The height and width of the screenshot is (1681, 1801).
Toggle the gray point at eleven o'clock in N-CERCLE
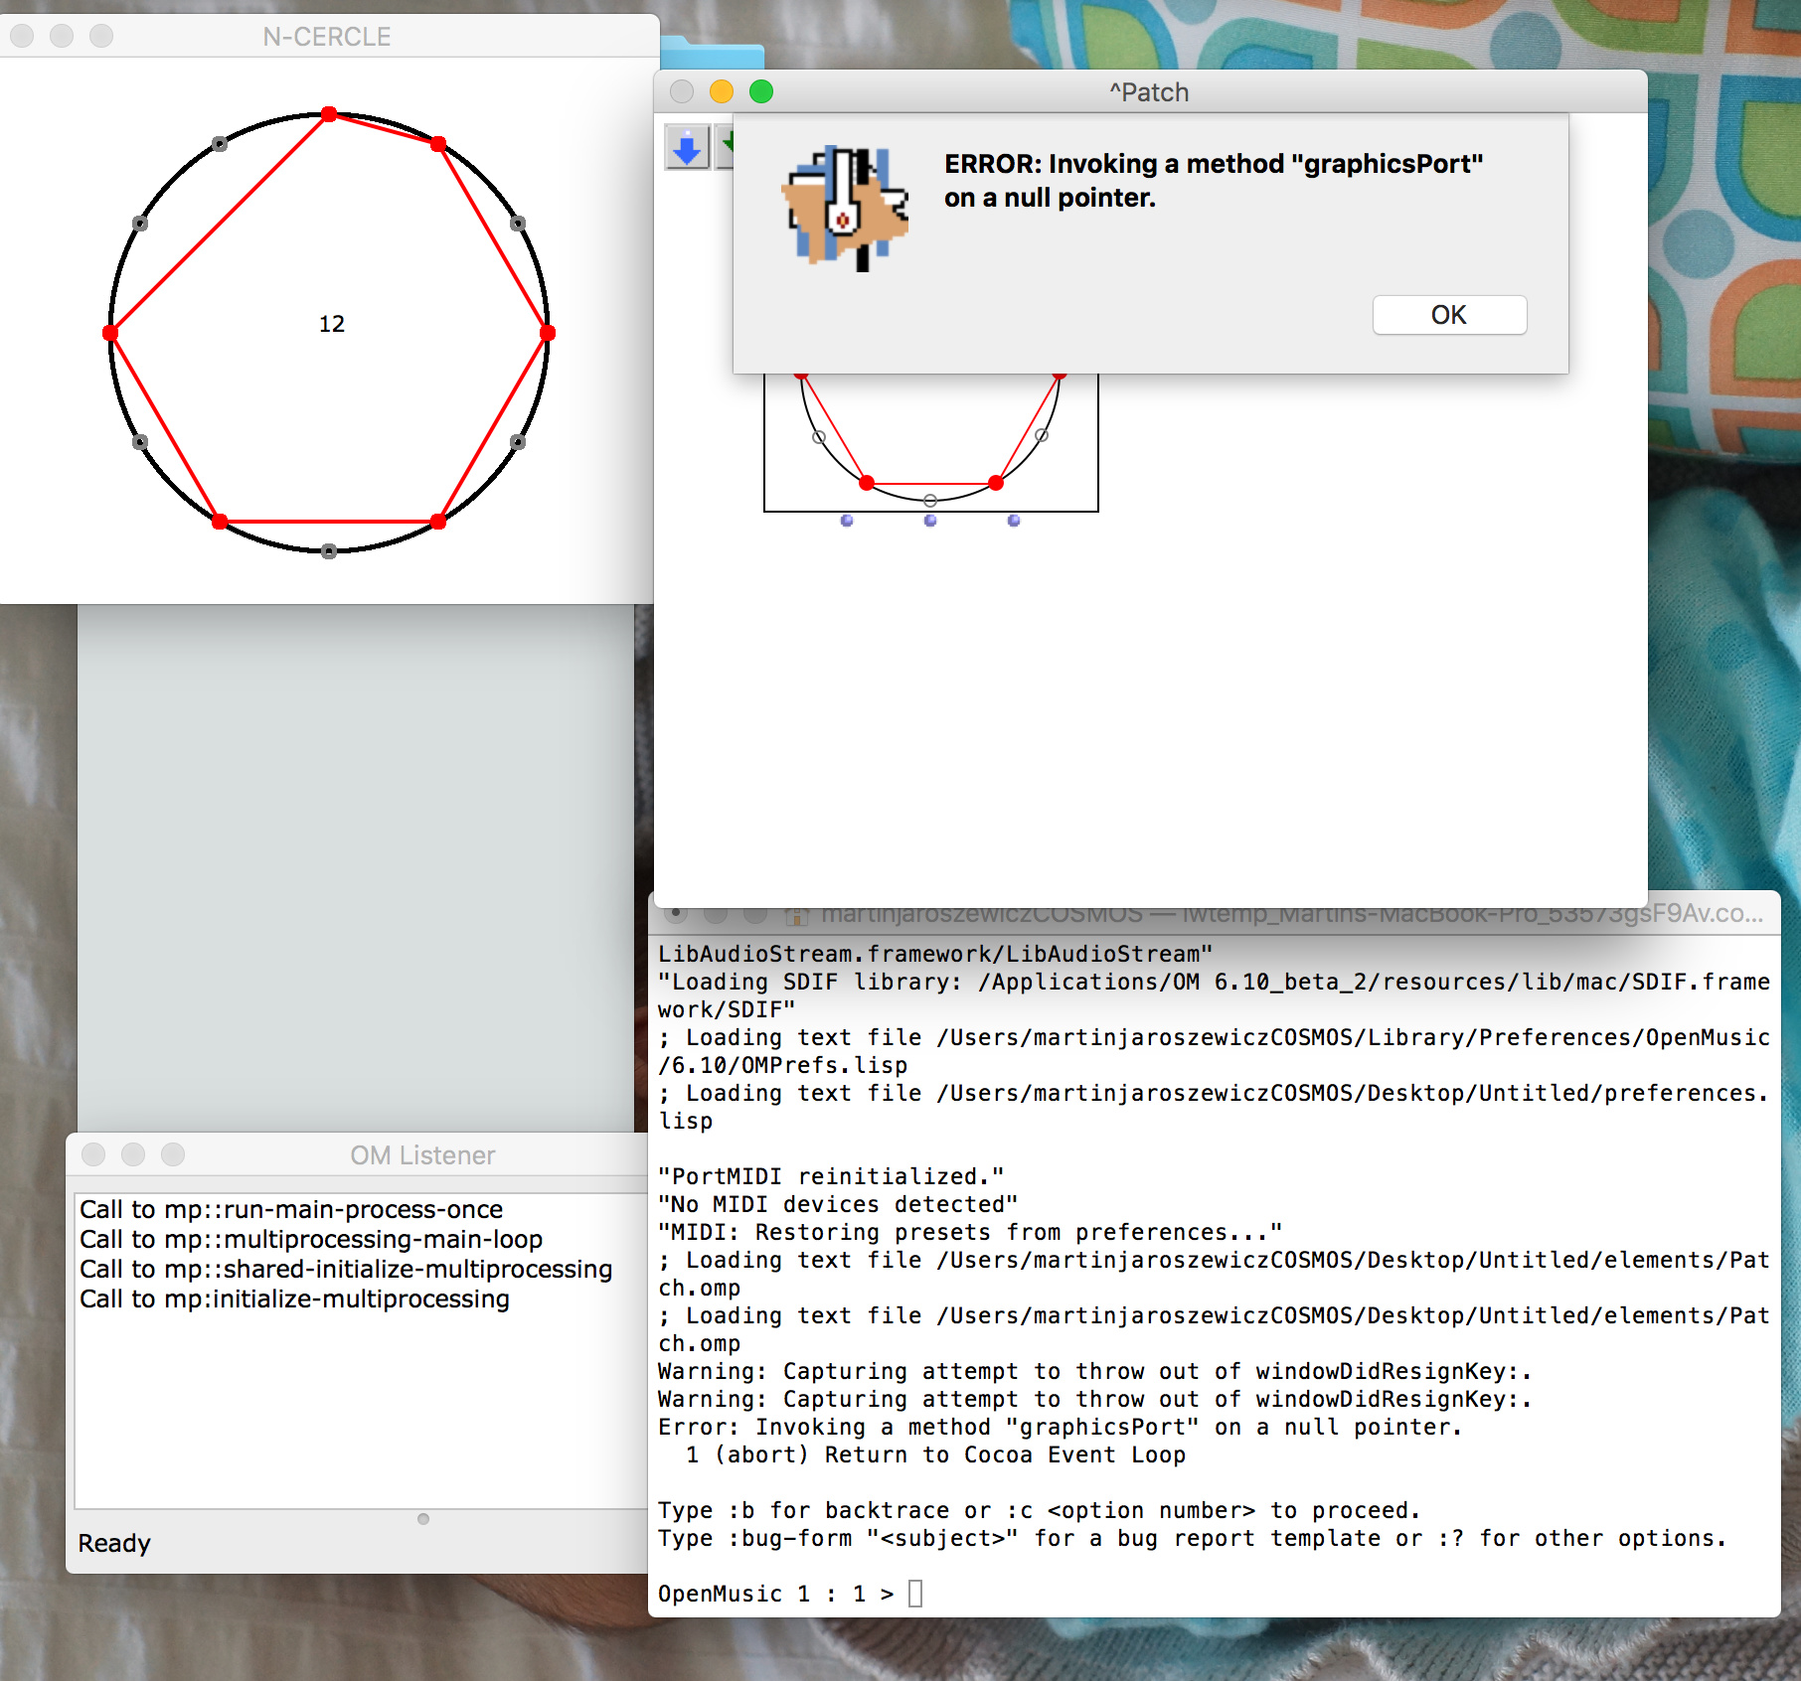tap(220, 144)
